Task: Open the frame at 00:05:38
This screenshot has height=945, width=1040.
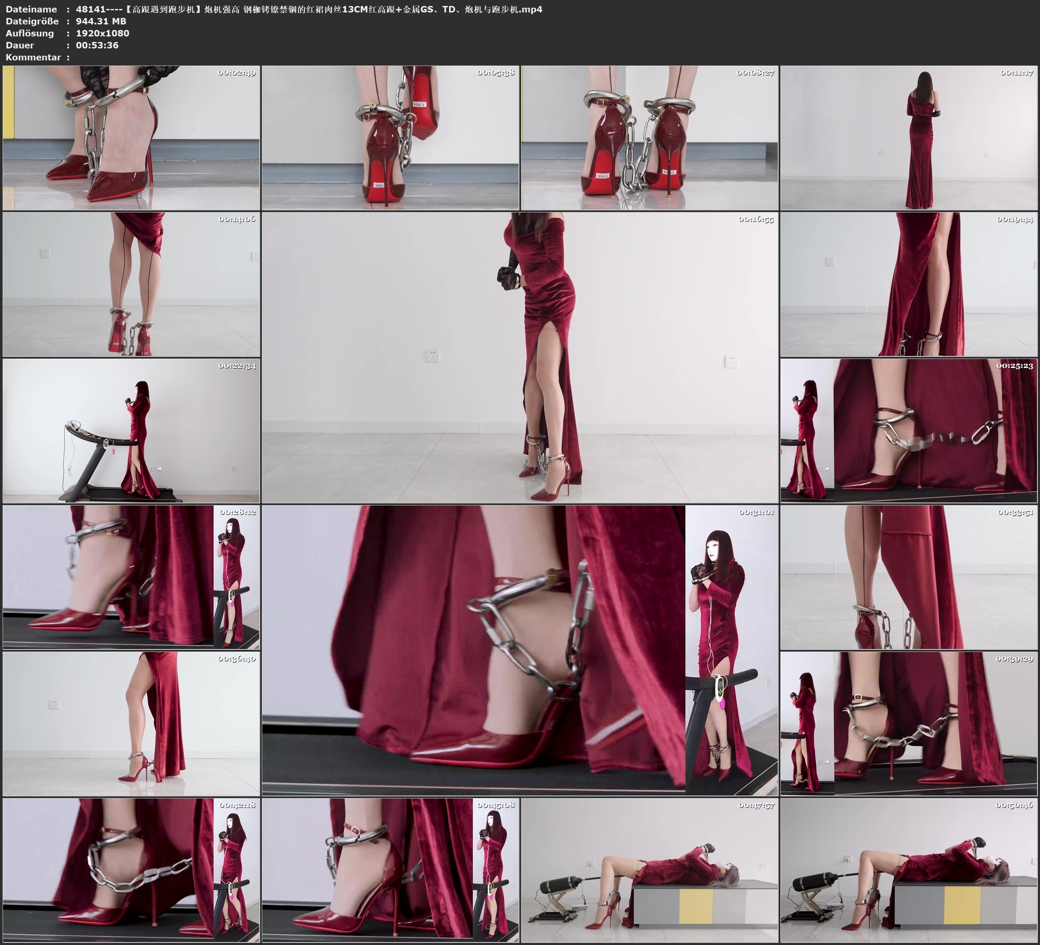Action: coord(390,138)
